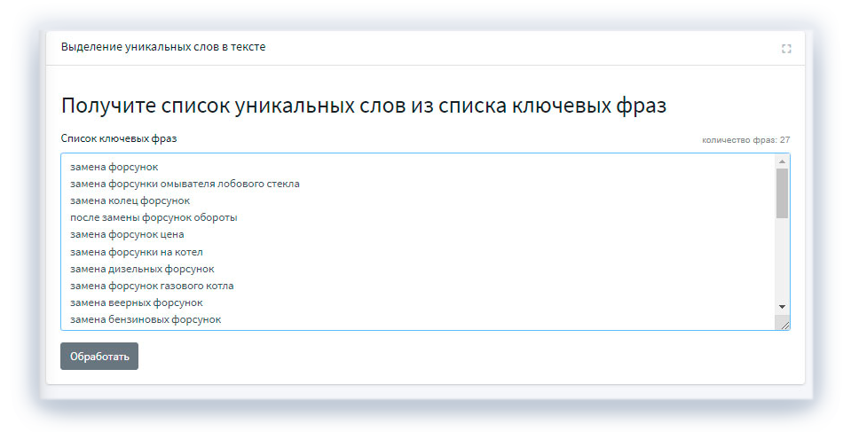This screenshot has width=851, height=432.
Task: Click the line 'замена веерных форсунок'
Action: click(137, 302)
